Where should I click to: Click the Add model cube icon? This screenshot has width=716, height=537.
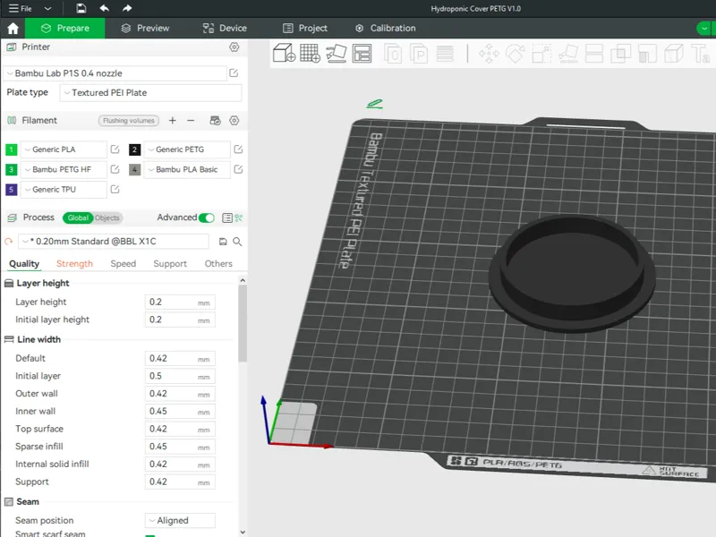click(x=284, y=53)
